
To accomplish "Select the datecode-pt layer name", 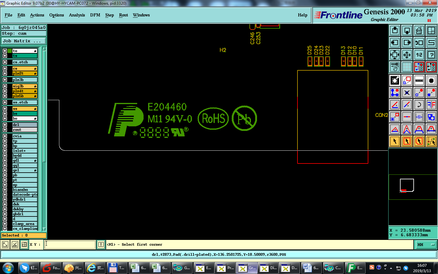I will [x=25, y=195].
